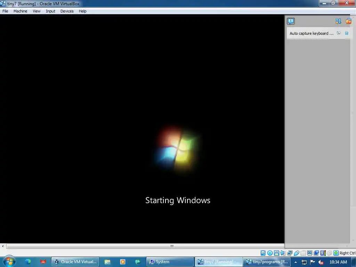Toggle the notification center icon
The width and height of the screenshot is (356, 267).
pyautogui.click(x=291, y=21)
